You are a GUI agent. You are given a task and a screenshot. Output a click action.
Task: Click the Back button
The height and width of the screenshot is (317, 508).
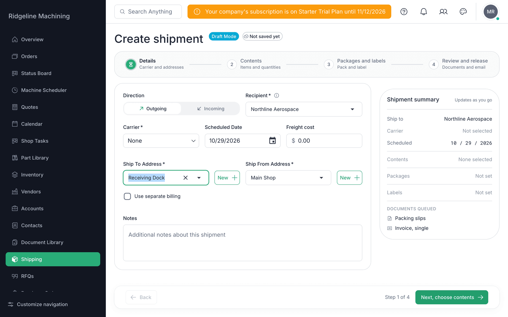click(141, 297)
